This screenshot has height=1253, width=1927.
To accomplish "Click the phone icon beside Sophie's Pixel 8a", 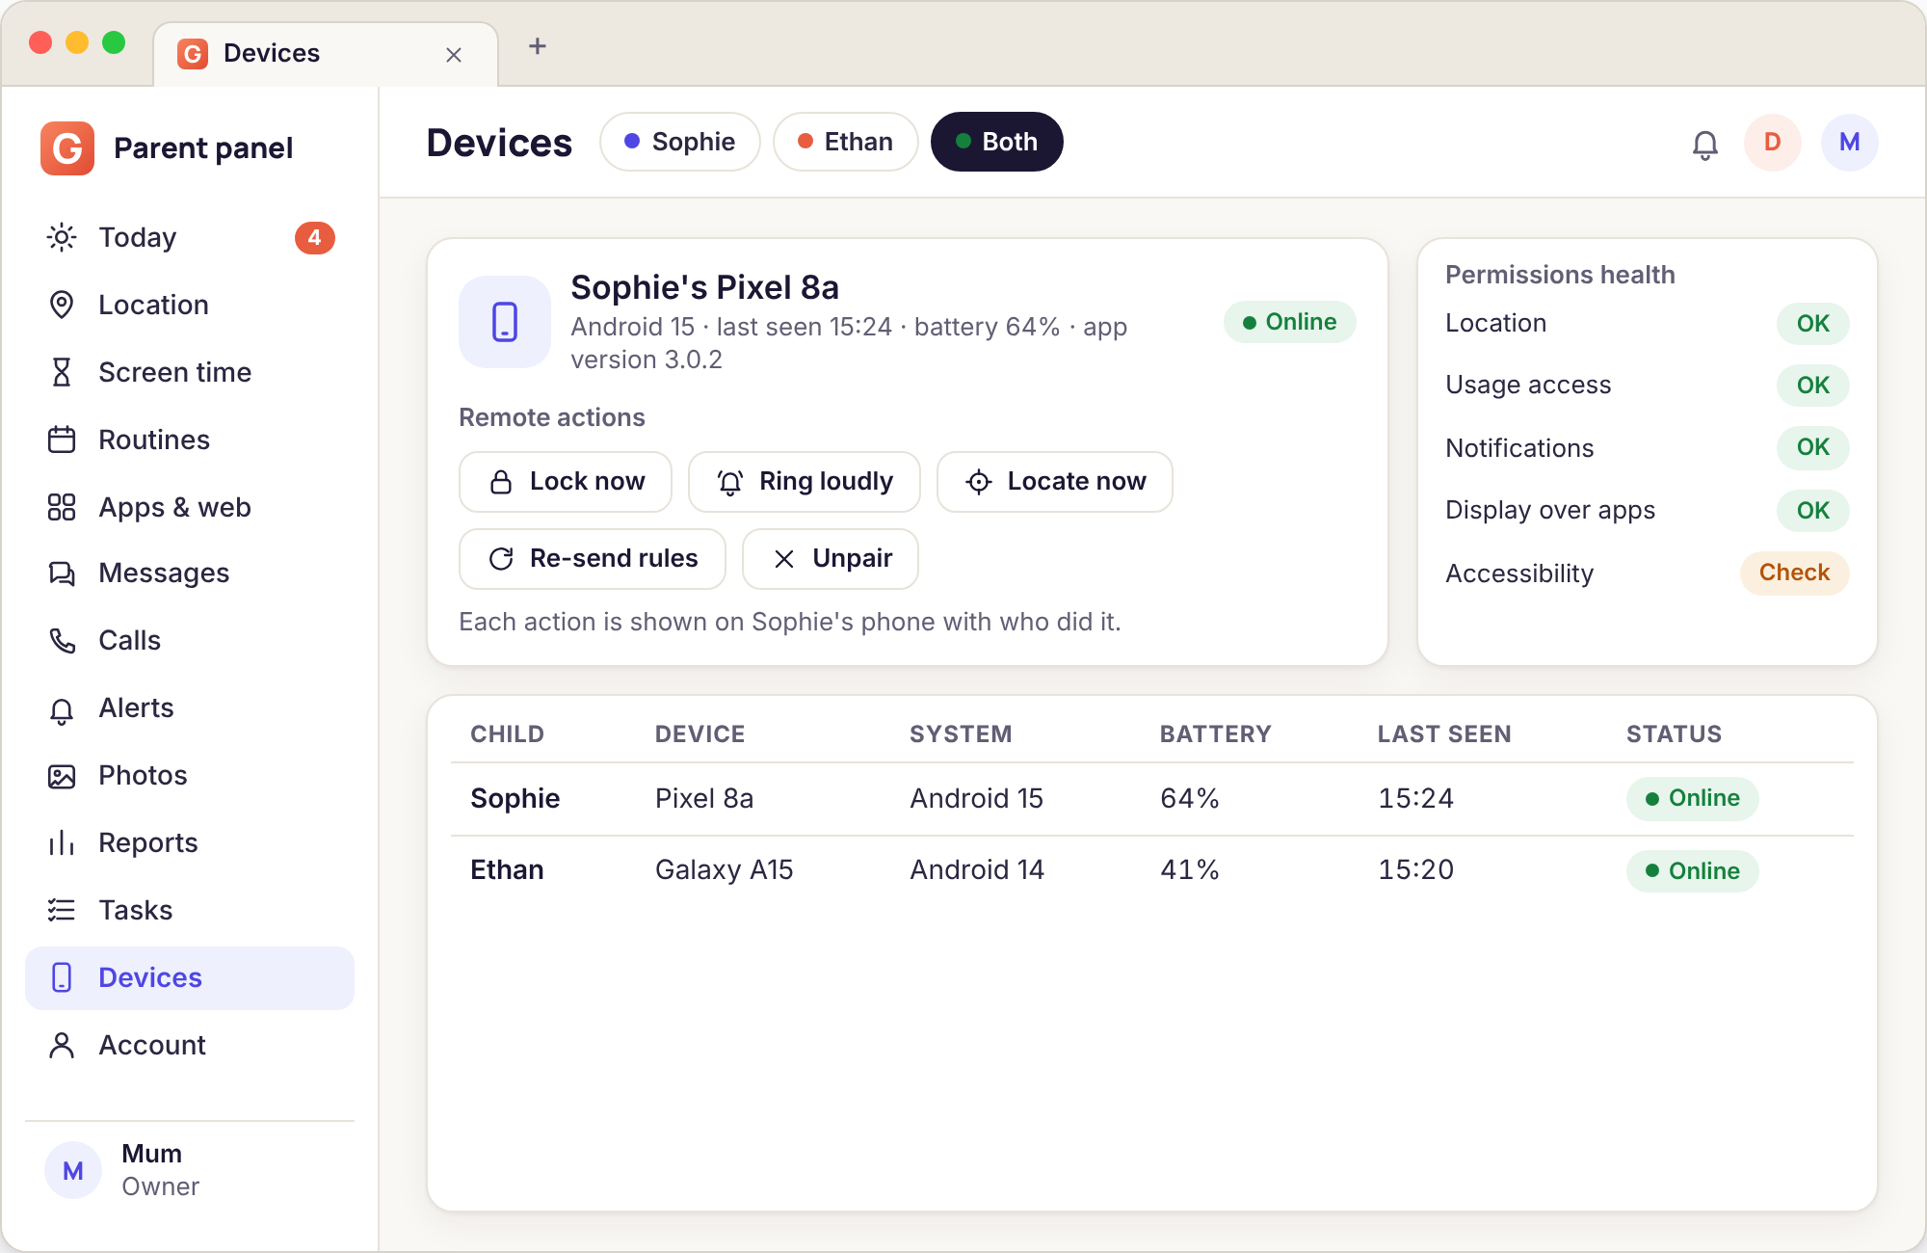I will tap(505, 322).
